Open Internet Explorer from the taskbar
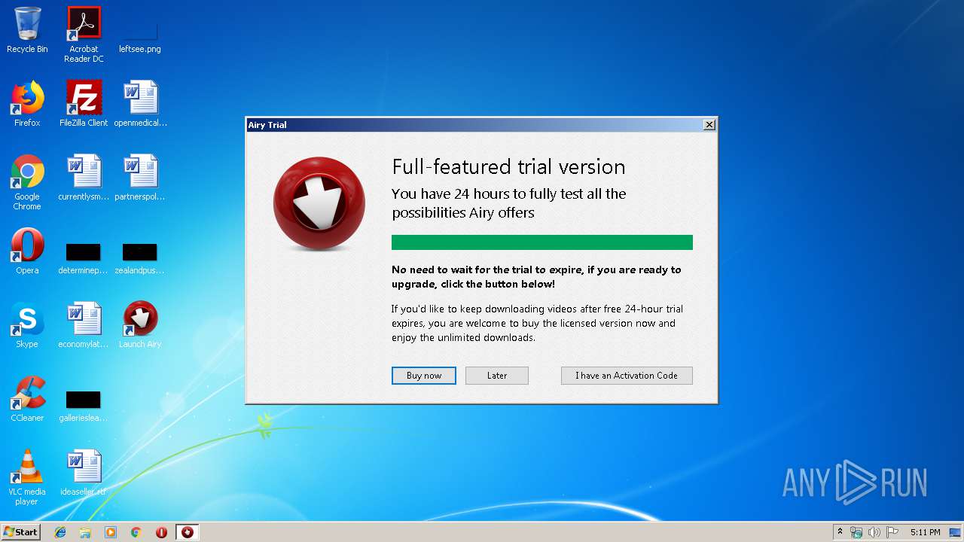Viewport: 964px width, 542px height. pos(60,532)
